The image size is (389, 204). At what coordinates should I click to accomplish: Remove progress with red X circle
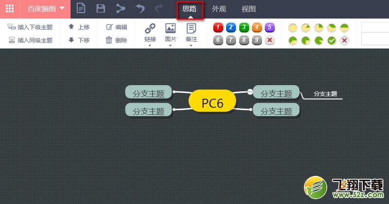(x=344, y=40)
